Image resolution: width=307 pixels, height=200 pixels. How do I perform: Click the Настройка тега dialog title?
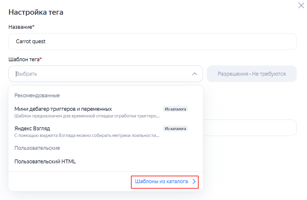pos(36,12)
